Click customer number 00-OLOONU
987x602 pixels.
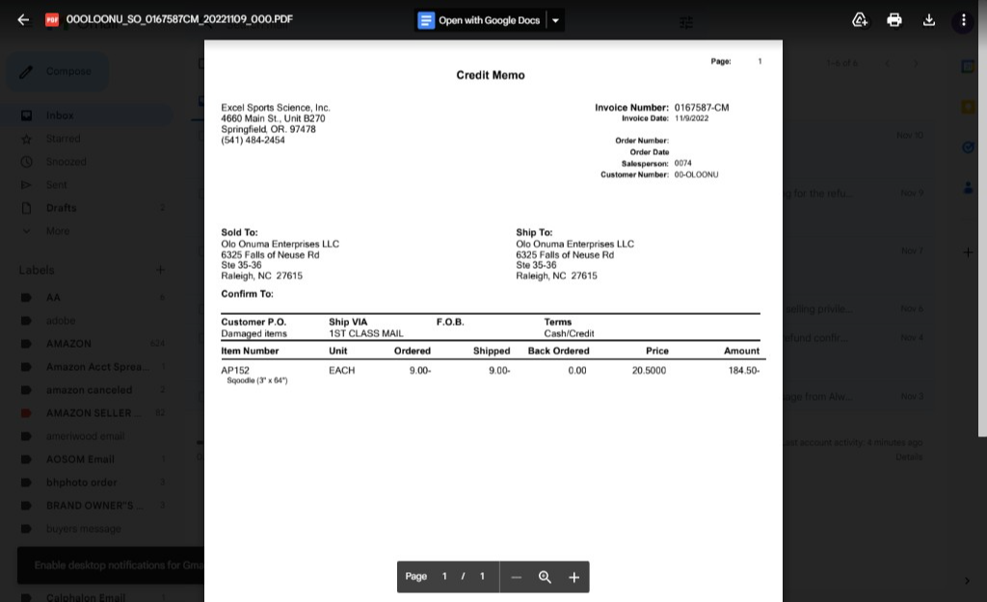pyautogui.click(x=696, y=175)
